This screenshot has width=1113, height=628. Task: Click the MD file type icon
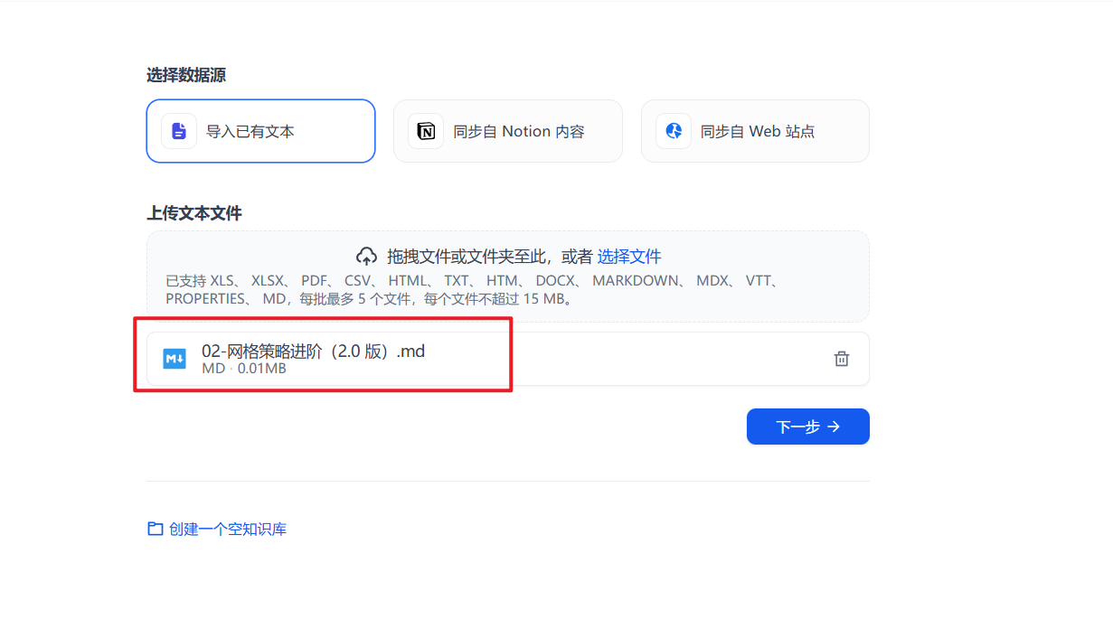tap(174, 358)
